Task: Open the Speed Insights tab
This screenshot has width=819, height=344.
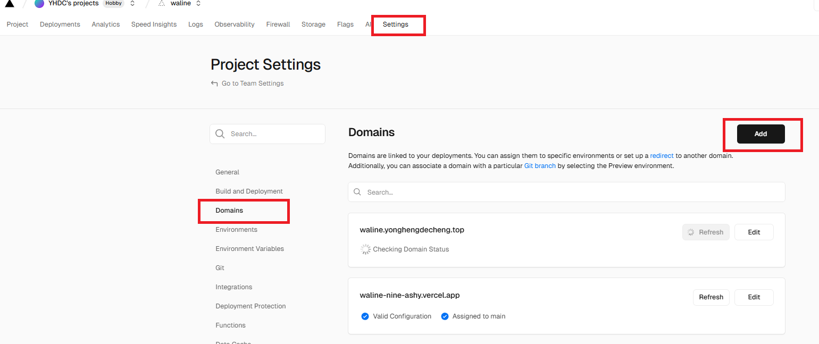Action: pyautogui.click(x=154, y=24)
